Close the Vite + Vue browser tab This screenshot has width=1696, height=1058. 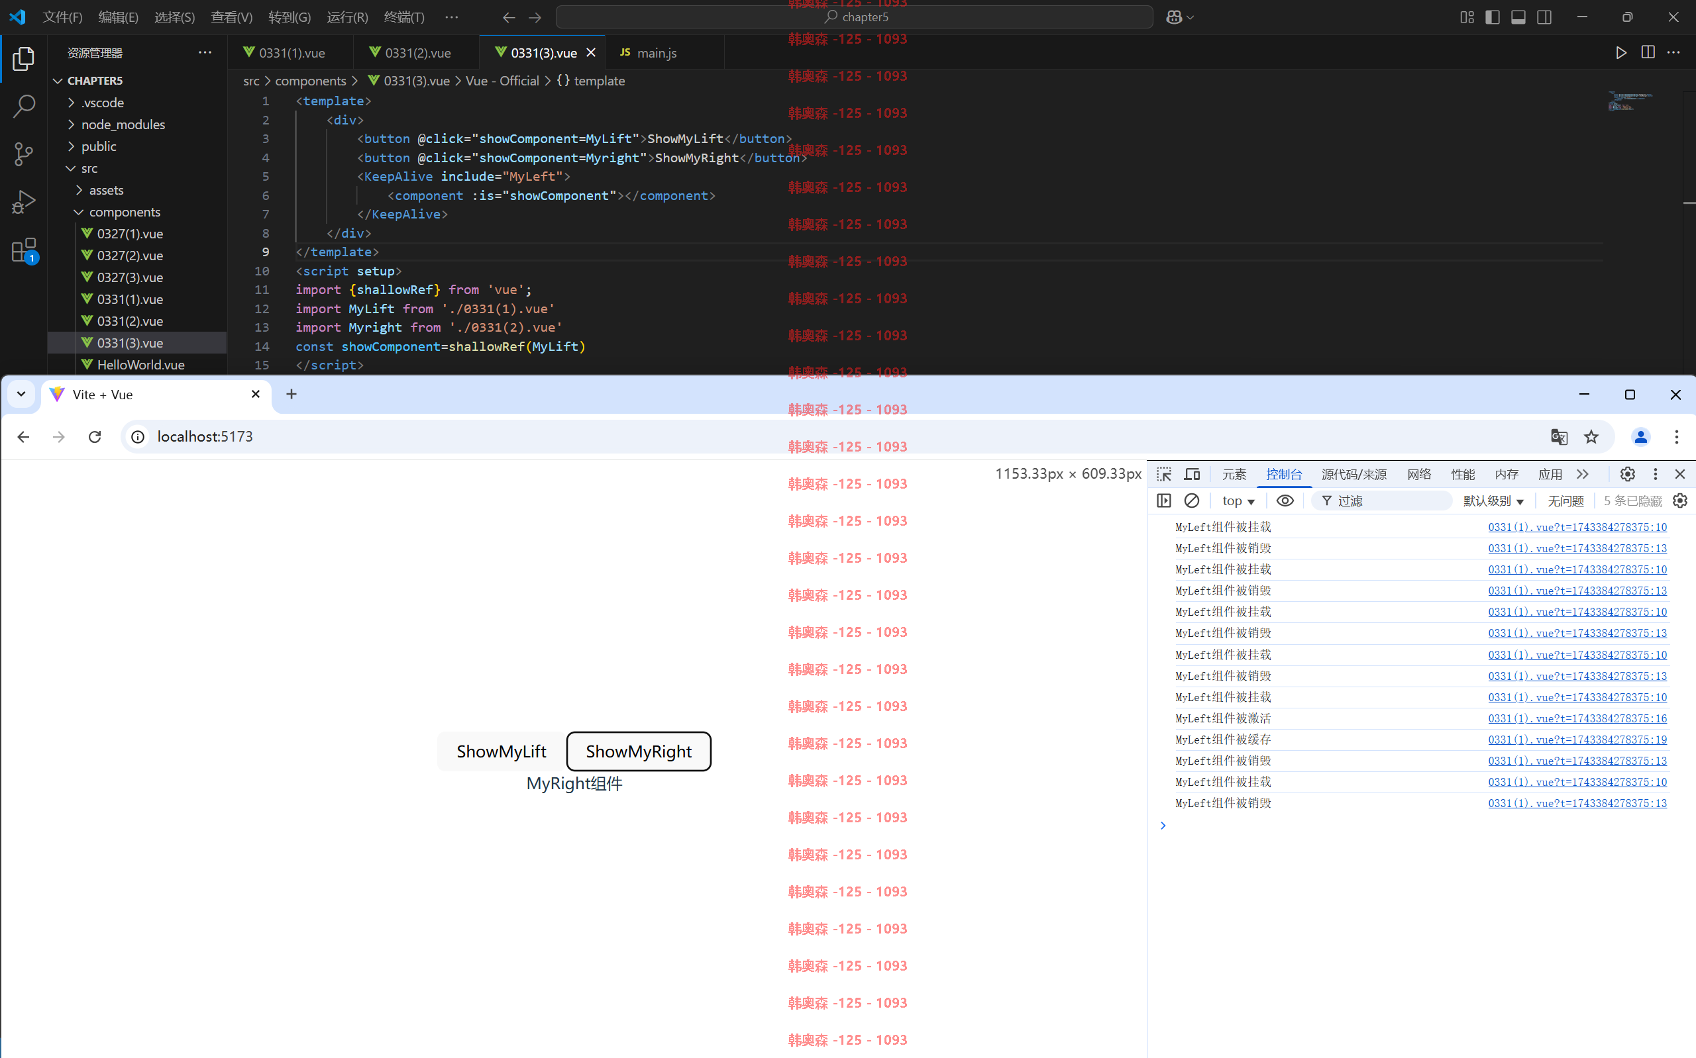point(256,394)
